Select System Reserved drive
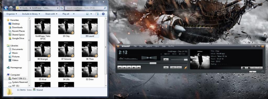The height and width of the screenshot is (99, 268). tap(18, 82)
